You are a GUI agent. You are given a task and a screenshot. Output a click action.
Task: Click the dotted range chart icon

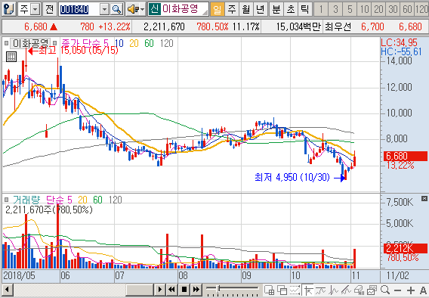[295, 290]
